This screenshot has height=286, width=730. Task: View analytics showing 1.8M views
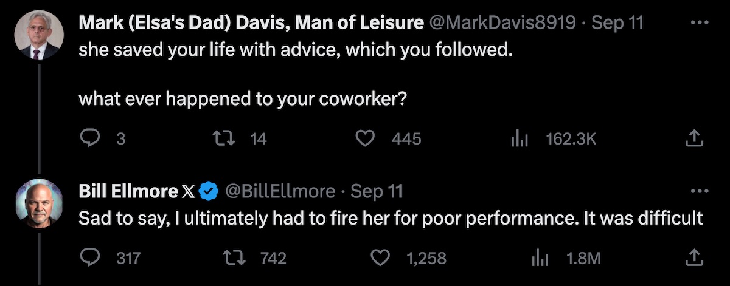pyautogui.click(x=540, y=258)
